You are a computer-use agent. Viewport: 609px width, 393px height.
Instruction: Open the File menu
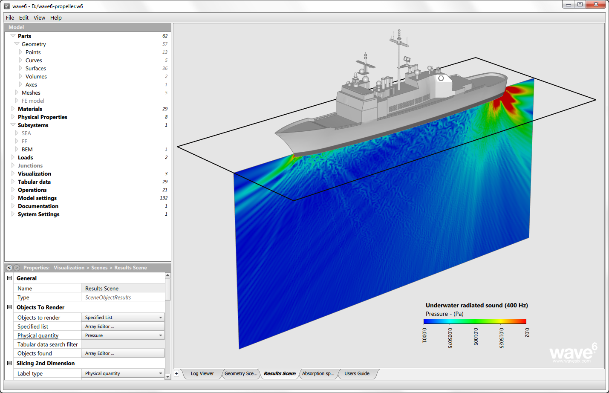pos(10,17)
